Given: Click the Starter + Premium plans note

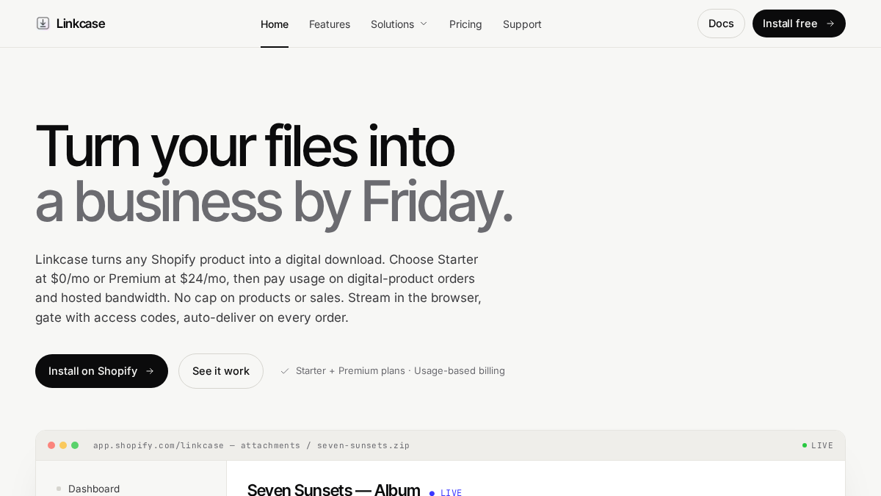Looking at the screenshot, I should click(392, 371).
